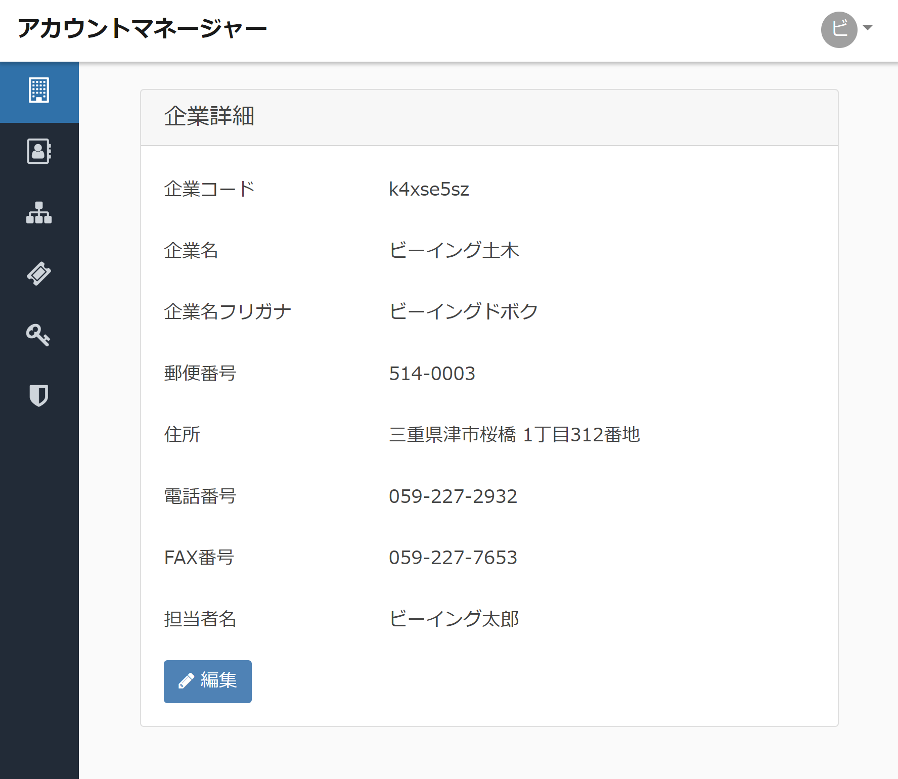Screen dimensions: 898x779
Task: Select the key icon in sidebar
Action: pos(39,335)
